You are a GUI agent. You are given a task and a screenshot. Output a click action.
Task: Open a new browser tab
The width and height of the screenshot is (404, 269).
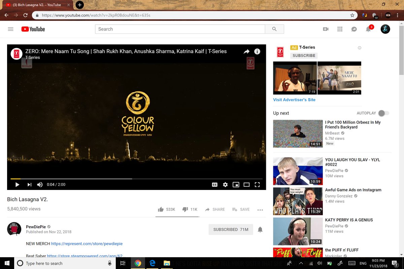coord(80,5)
